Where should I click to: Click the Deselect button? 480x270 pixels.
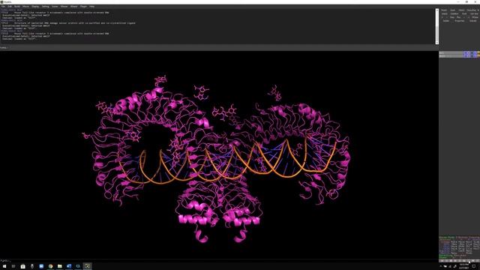[x=454, y=13]
